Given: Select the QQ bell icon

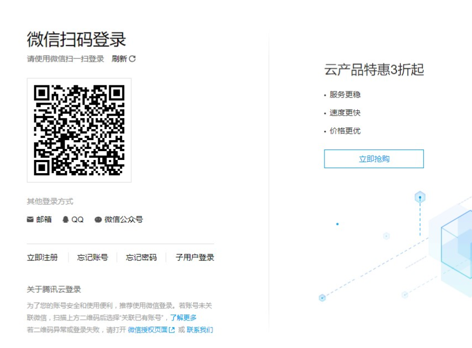Looking at the screenshot, I should click(x=66, y=219).
